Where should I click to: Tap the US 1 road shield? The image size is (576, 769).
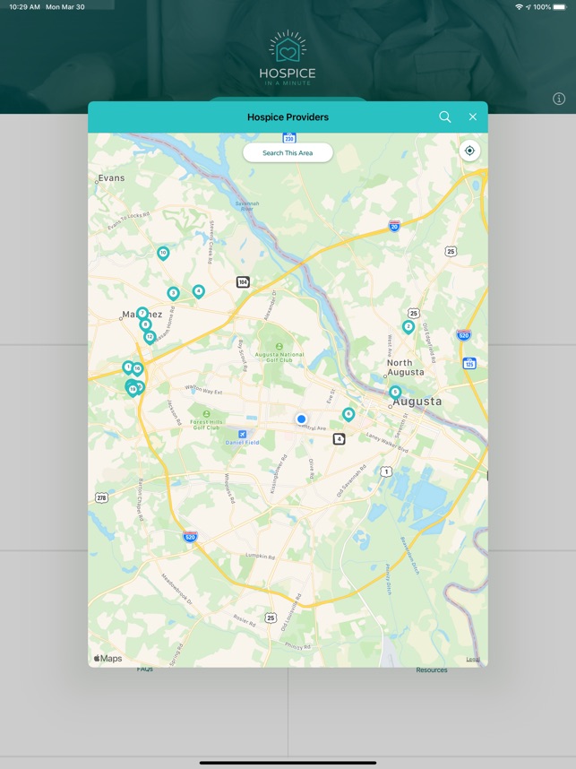click(x=386, y=471)
